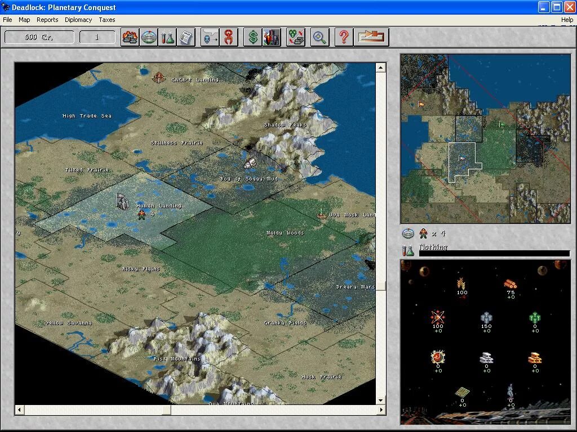Click the dome icon beside colonist count

pyautogui.click(x=408, y=233)
